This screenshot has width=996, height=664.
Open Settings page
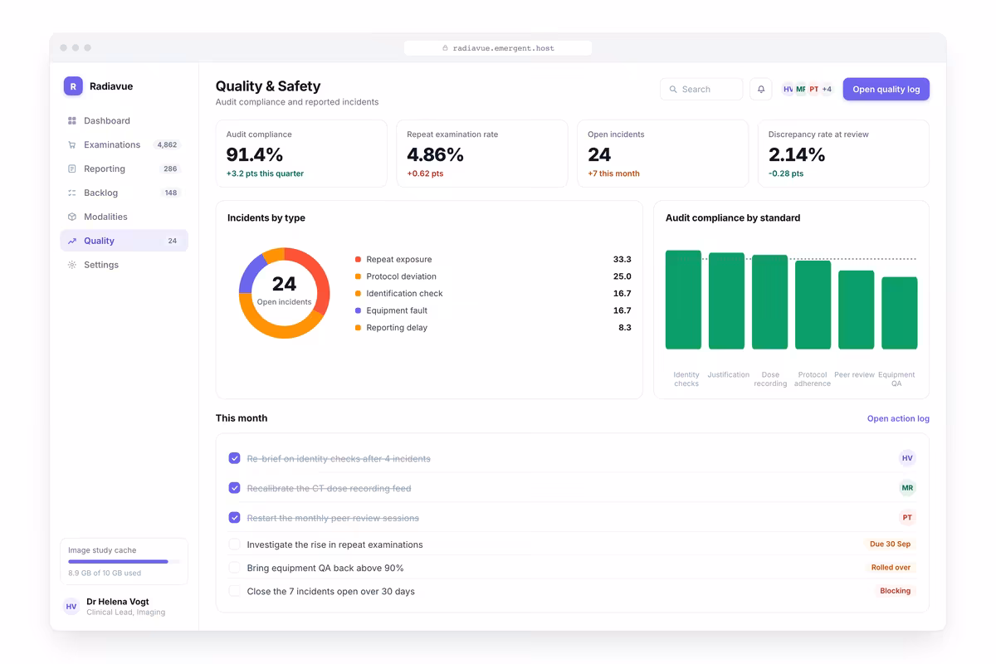coord(124,265)
